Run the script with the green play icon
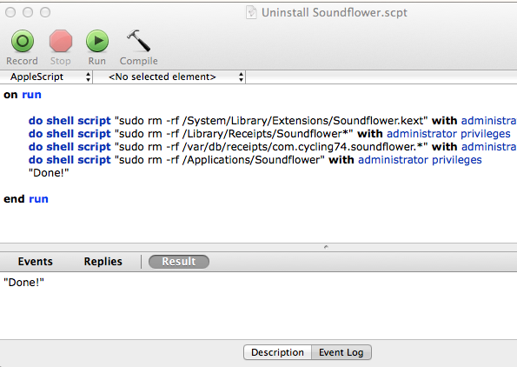The width and height of the screenshot is (517, 367). (x=97, y=41)
